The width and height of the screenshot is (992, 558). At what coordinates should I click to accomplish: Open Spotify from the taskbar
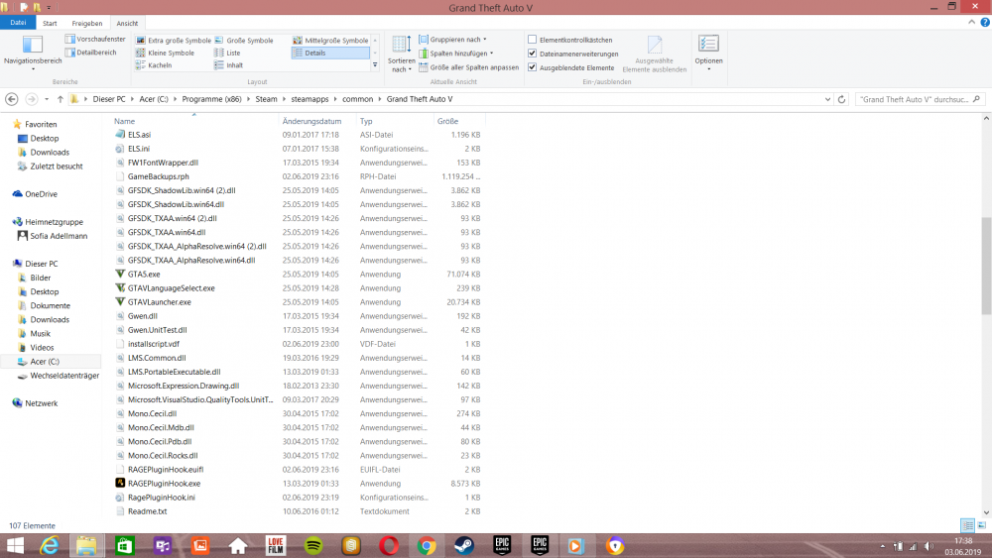tap(313, 545)
